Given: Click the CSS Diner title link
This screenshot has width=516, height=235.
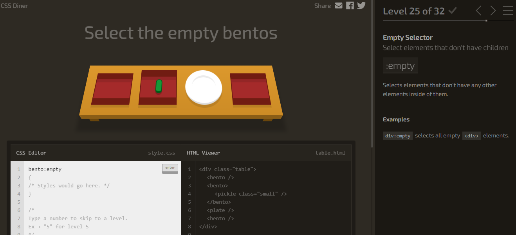Looking at the screenshot, I should point(14,5).
